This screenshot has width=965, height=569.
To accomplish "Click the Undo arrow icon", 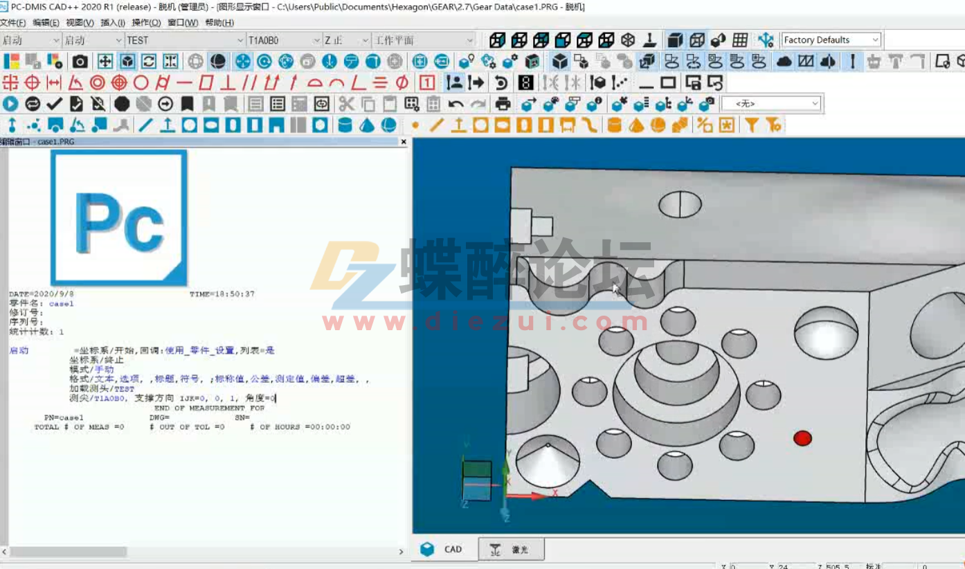I will coord(455,104).
